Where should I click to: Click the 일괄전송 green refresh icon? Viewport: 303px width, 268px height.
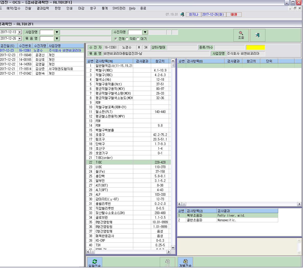point(95,261)
